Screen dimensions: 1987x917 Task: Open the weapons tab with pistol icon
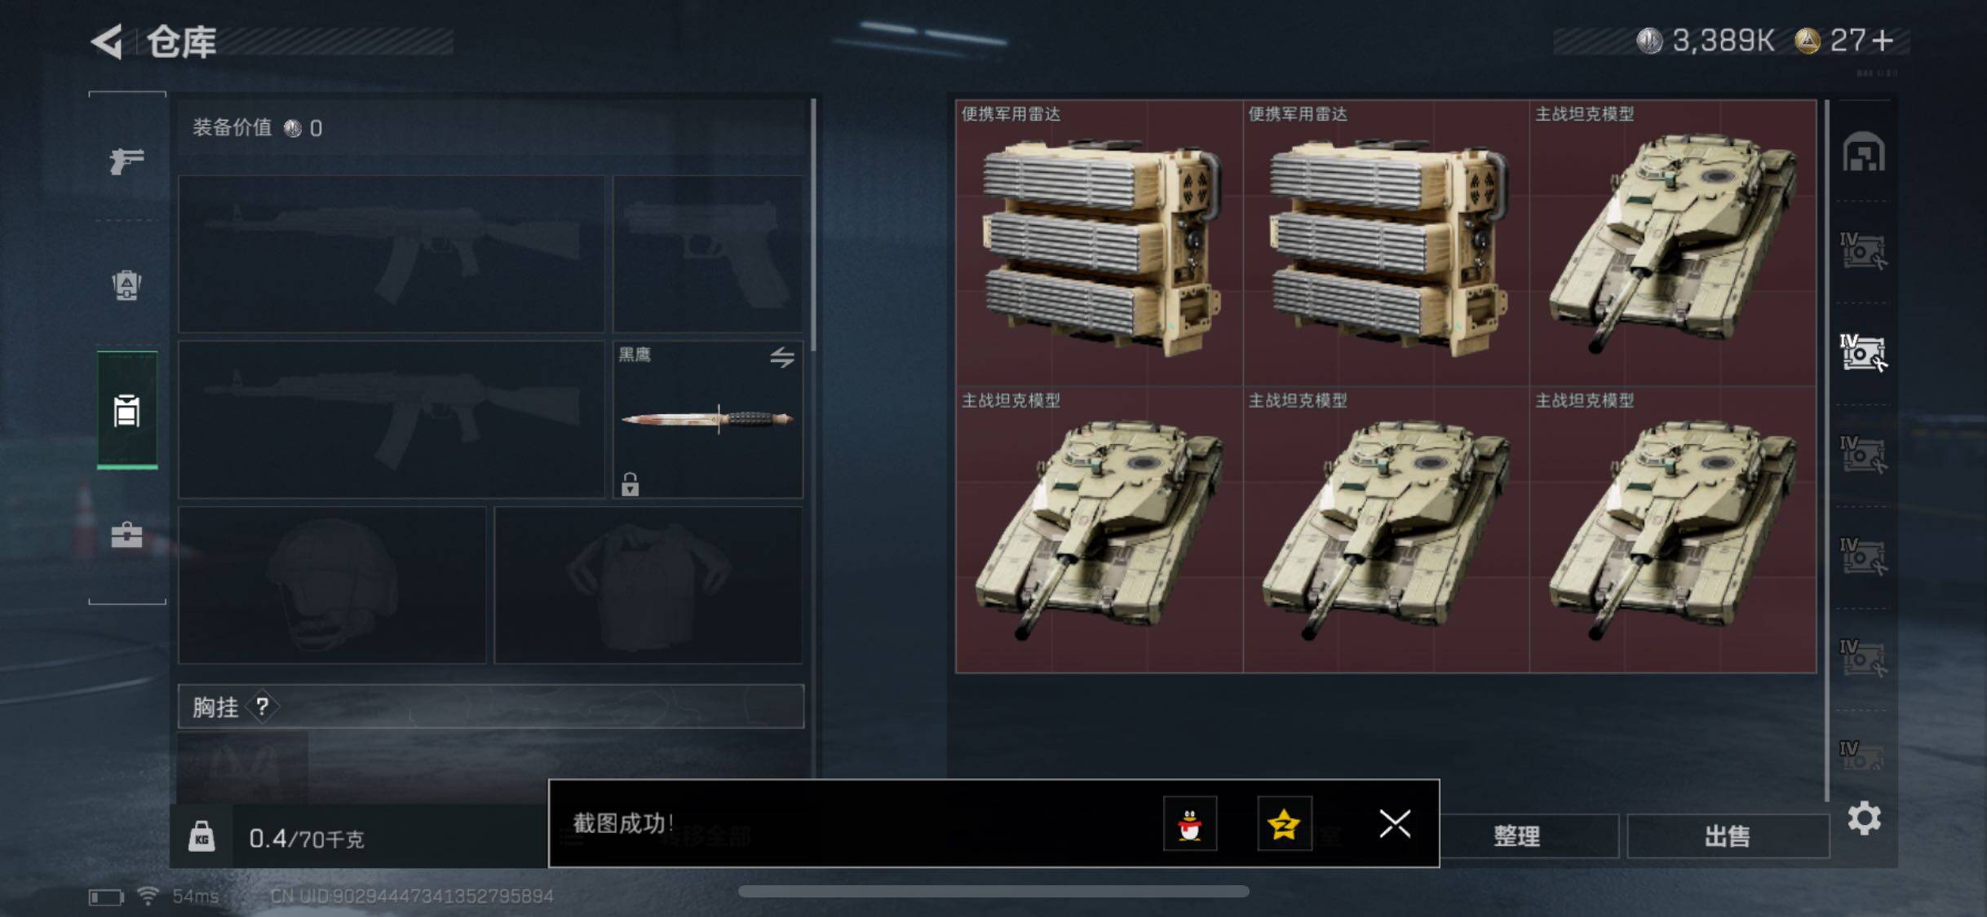pyautogui.click(x=126, y=160)
